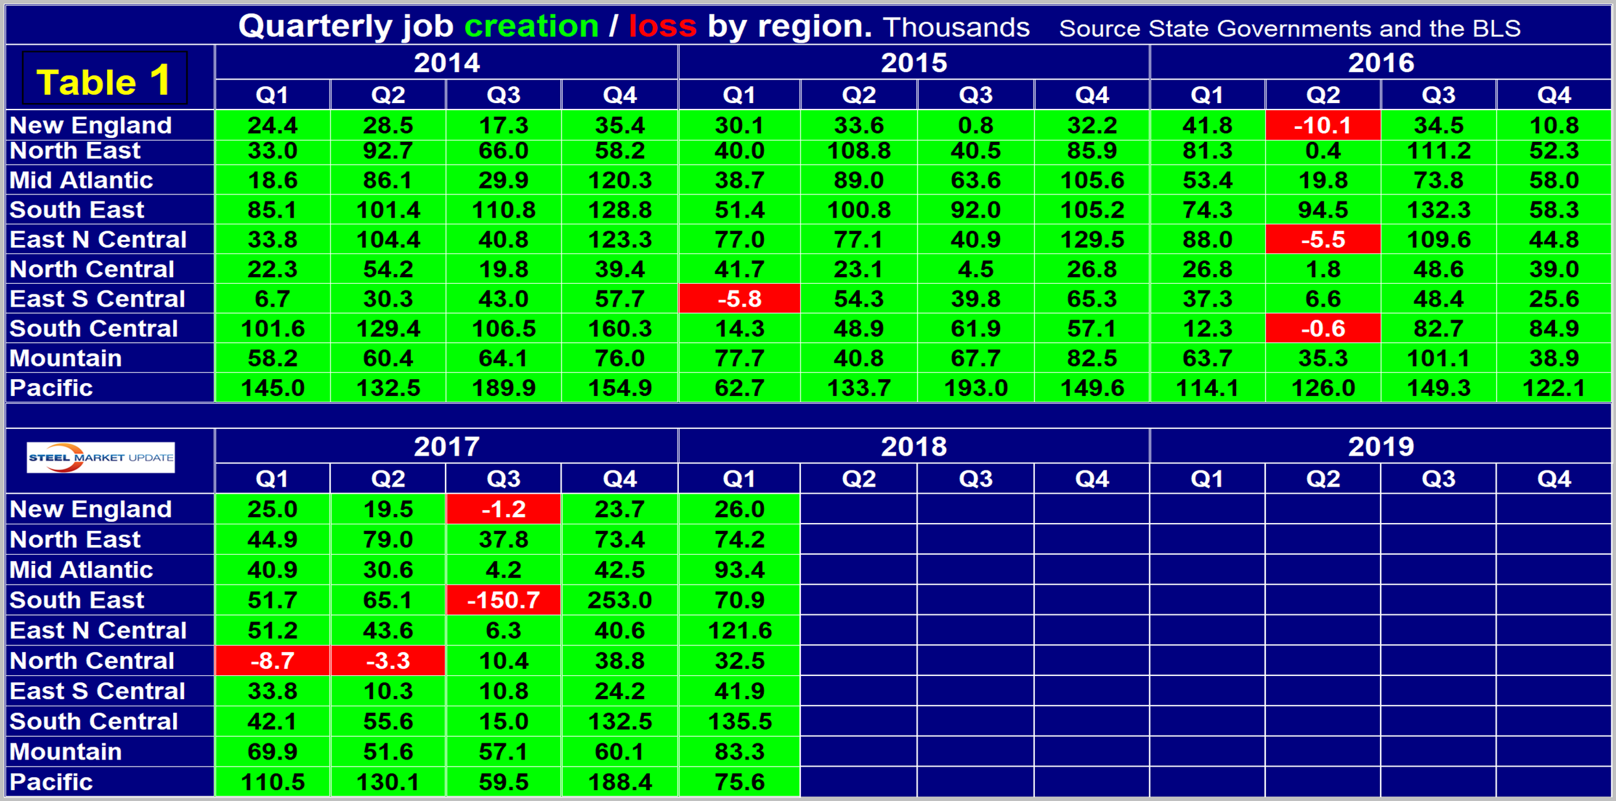Click Source State Governments and the BLS text
1616x801 pixels.
1289,29
